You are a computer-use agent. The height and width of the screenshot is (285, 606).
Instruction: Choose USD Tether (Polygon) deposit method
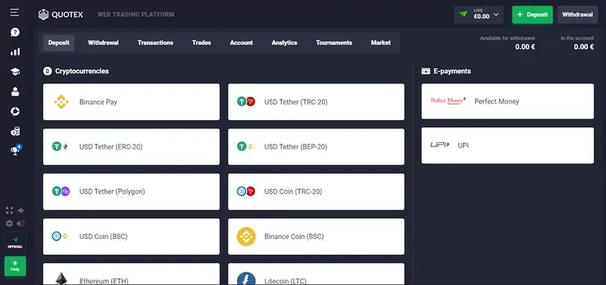point(131,192)
